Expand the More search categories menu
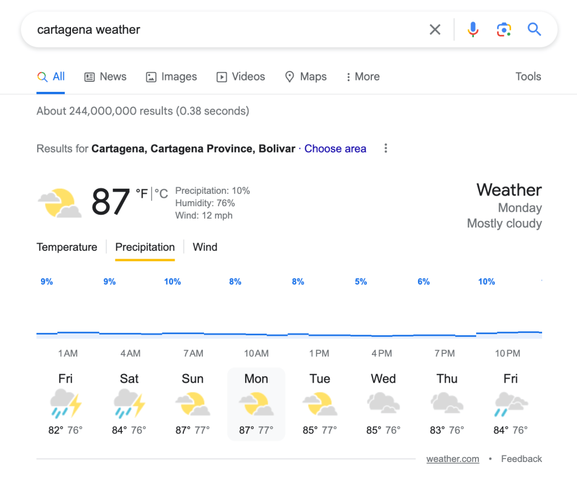The width and height of the screenshot is (577, 493). (363, 77)
